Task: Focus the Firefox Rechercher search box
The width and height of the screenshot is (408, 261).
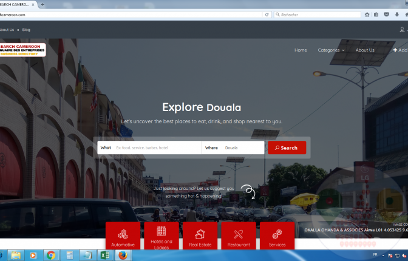Action: [x=317, y=15]
